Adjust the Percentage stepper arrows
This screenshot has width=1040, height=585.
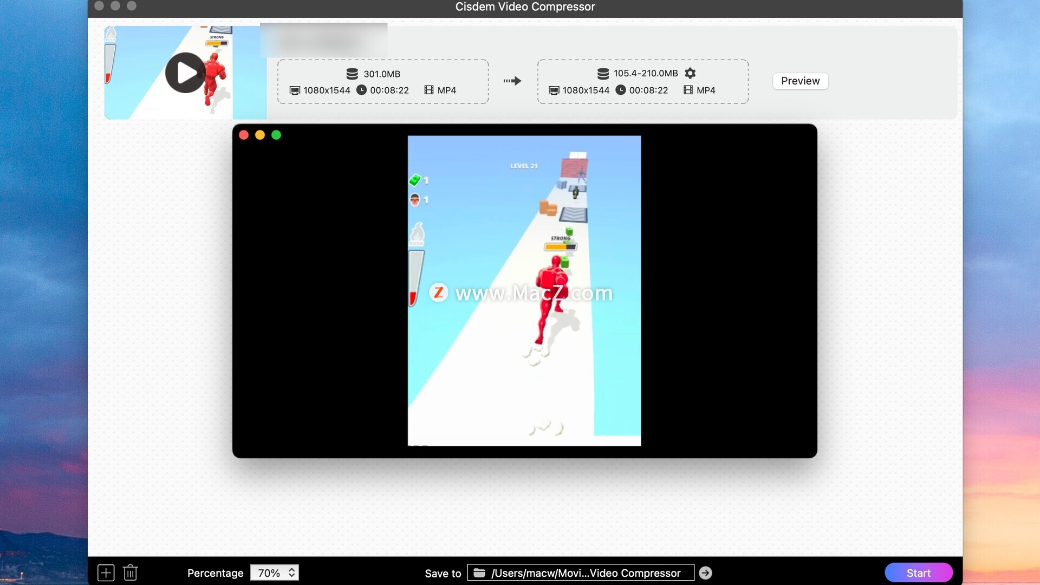(x=292, y=573)
